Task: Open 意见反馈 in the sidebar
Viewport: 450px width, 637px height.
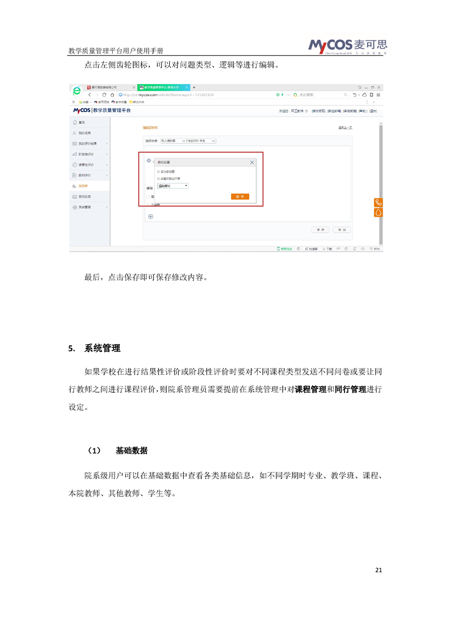Action: pos(89,196)
